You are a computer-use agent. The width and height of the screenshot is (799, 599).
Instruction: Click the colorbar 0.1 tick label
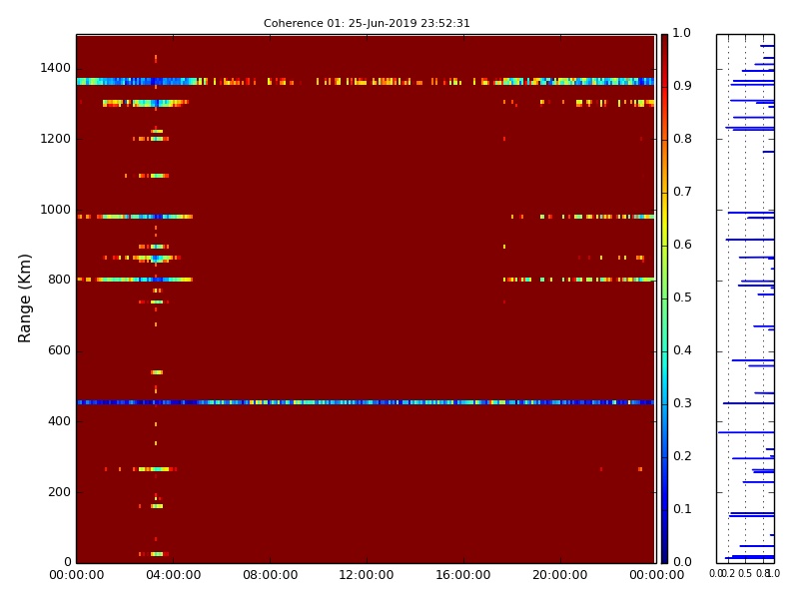pyautogui.click(x=682, y=509)
